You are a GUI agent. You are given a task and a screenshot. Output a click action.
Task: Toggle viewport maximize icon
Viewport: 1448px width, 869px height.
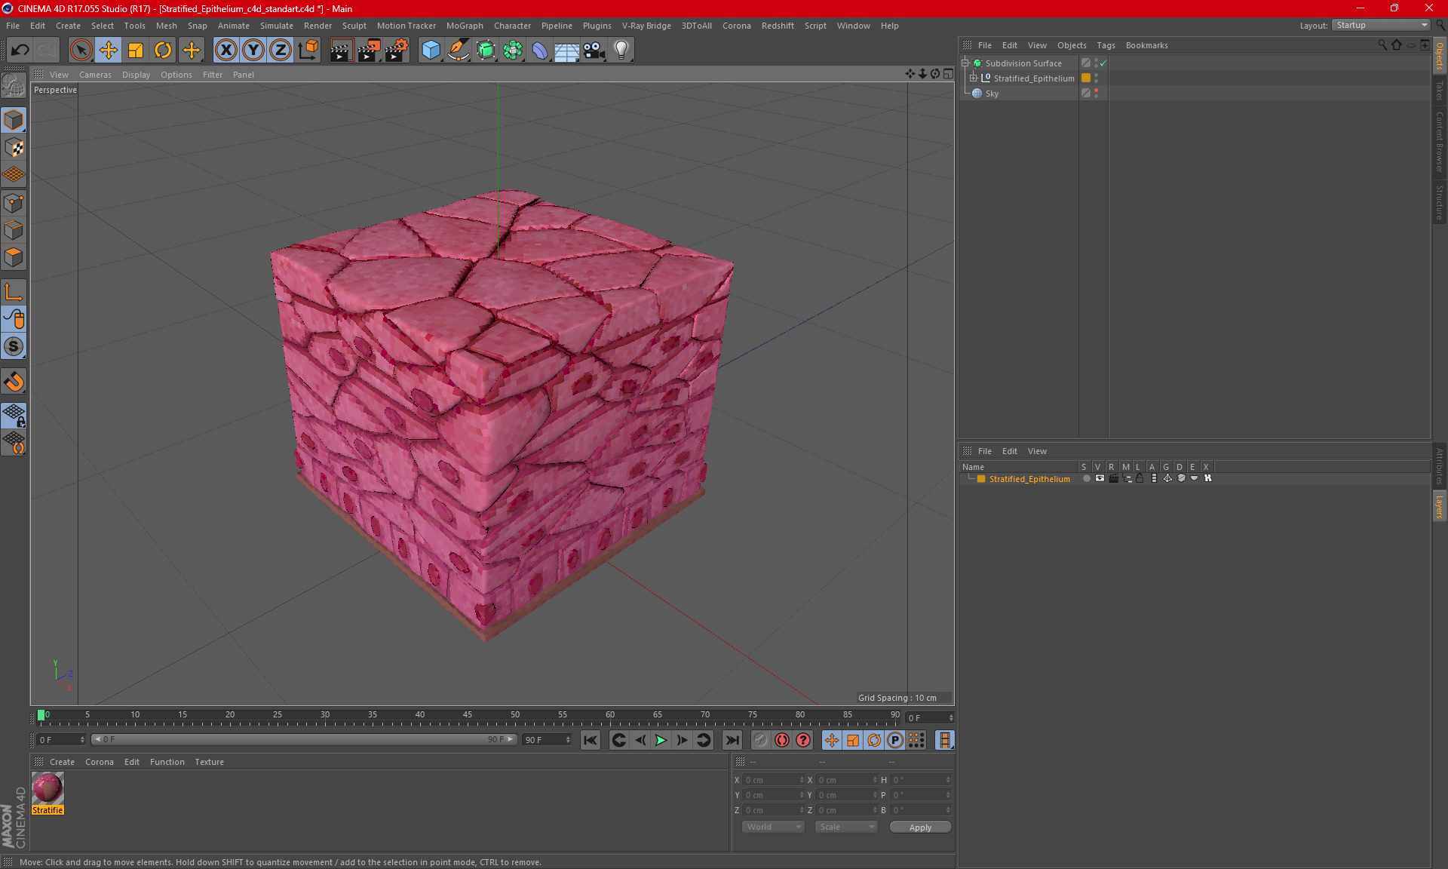948,74
